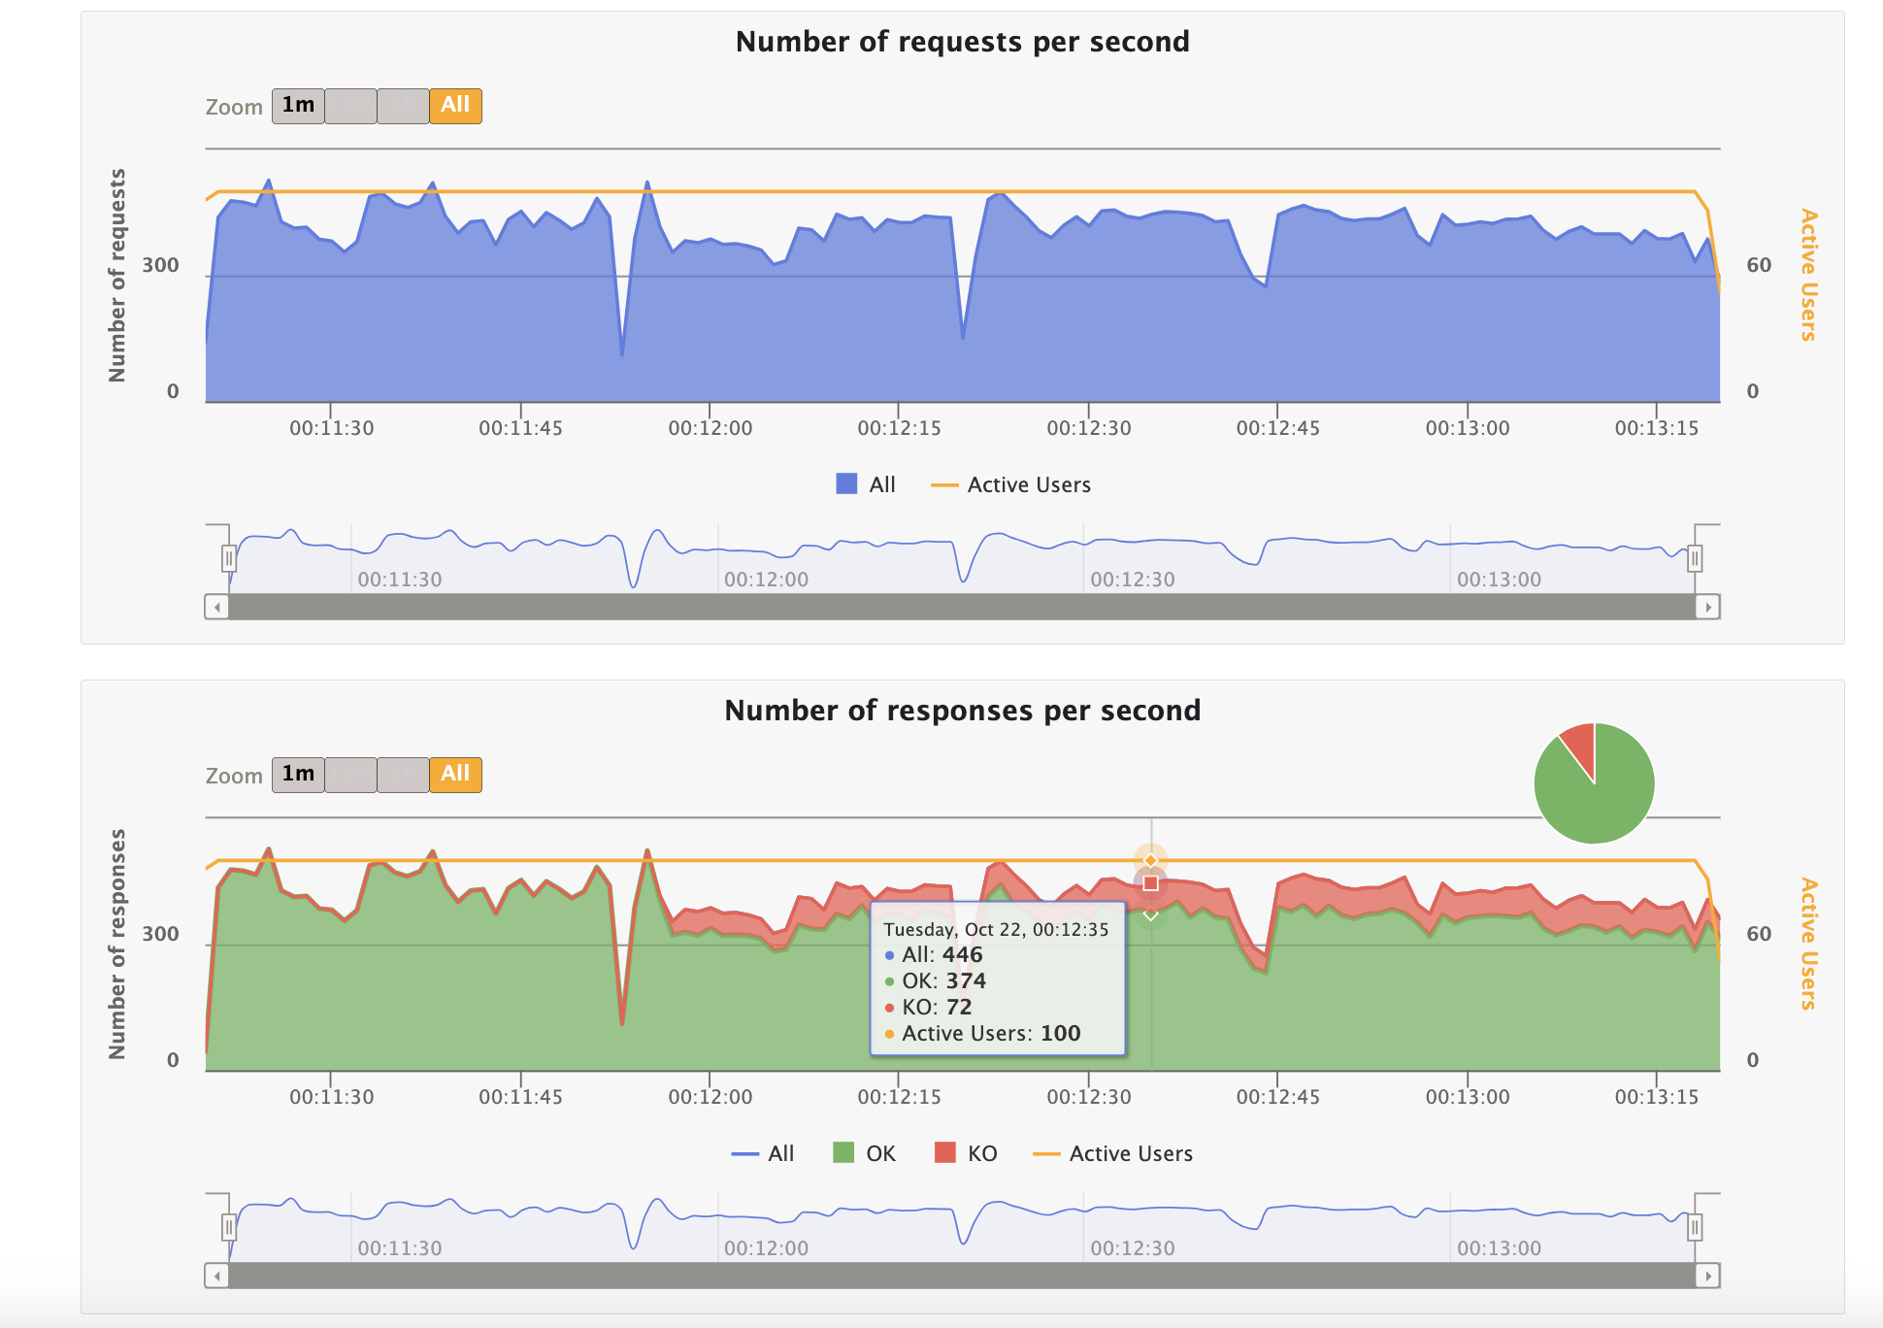The width and height of the screenshot is (1883, 1328).
Task: Click right range handle of requests chart navigator
Action: click(x=1695, y=558)
